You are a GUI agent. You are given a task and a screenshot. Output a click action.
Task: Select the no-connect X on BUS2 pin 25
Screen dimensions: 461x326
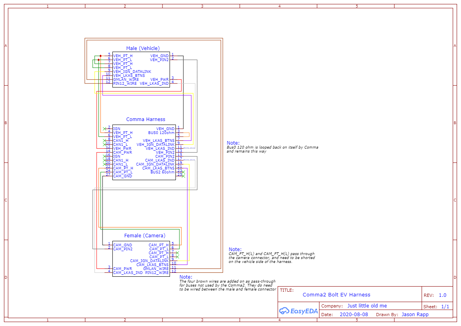pos(183,176)
